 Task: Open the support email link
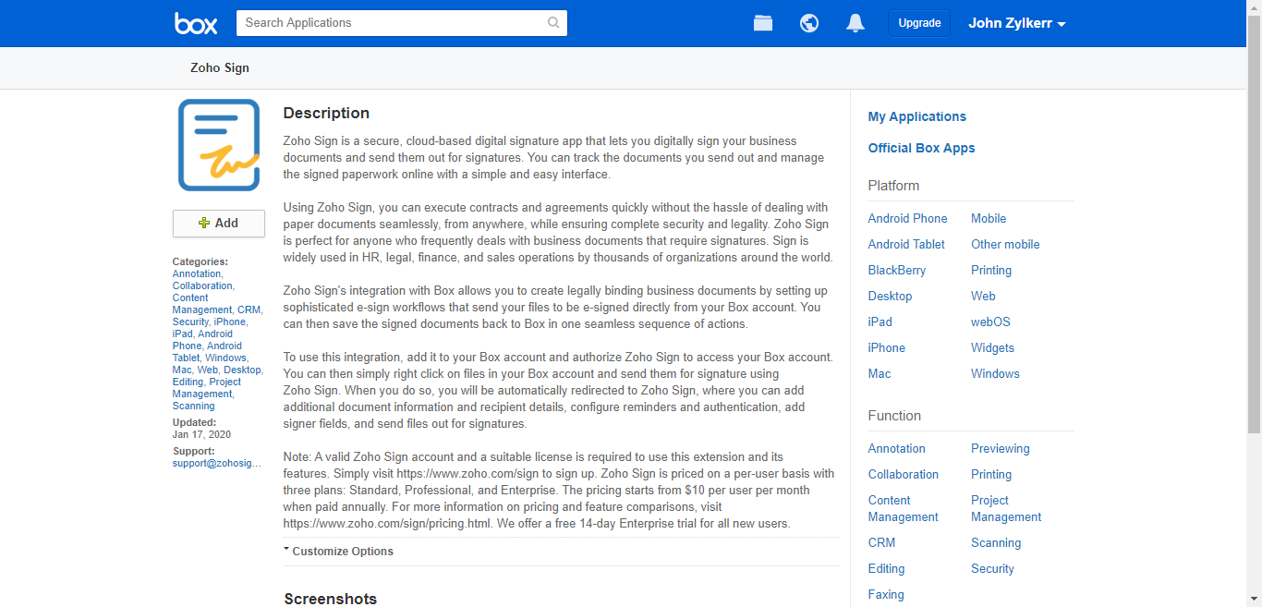coord(216,463)
